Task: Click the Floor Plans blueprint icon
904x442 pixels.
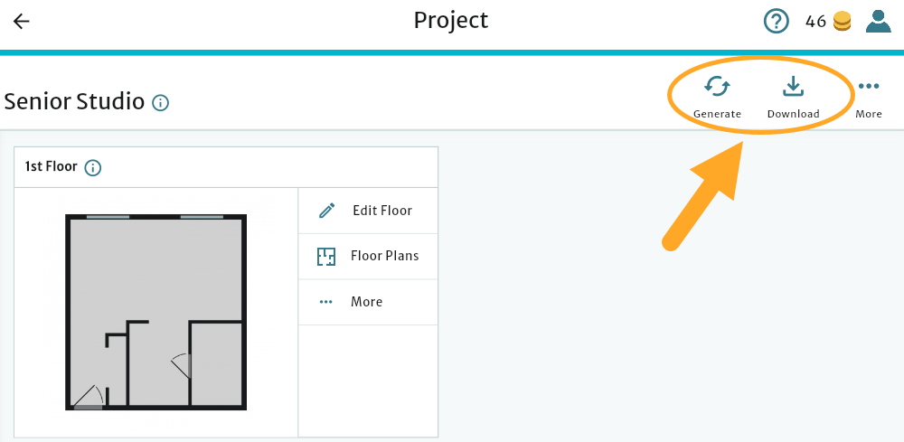Action: point(326,257)
